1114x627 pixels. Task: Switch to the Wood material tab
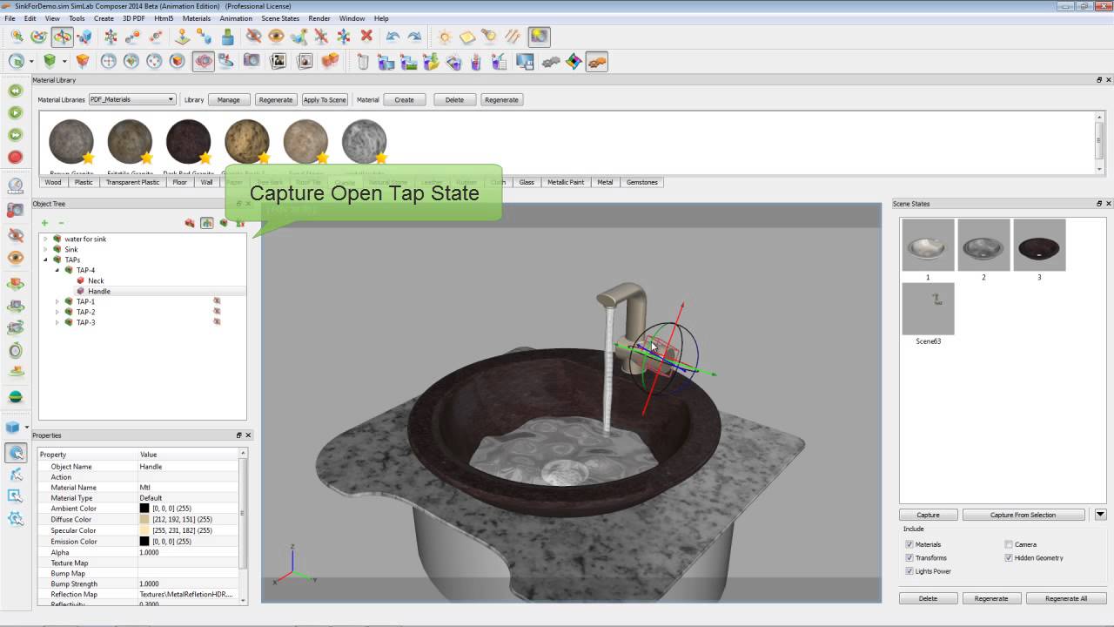53,182
